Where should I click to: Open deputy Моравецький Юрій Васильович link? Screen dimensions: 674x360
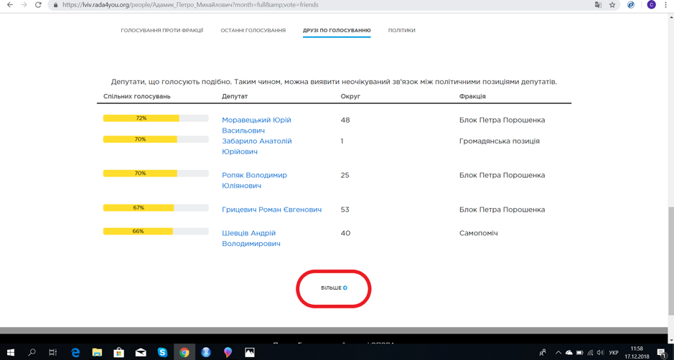[256, 125]
